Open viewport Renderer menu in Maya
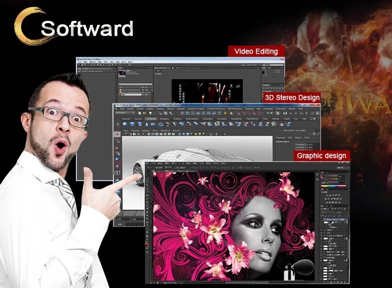Screen dimensions: 392x288 point(165,131)
